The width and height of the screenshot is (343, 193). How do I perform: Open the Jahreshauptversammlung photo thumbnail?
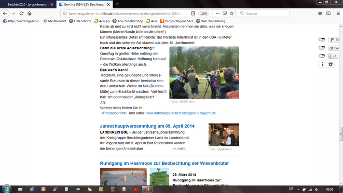(x=223, y=135)
